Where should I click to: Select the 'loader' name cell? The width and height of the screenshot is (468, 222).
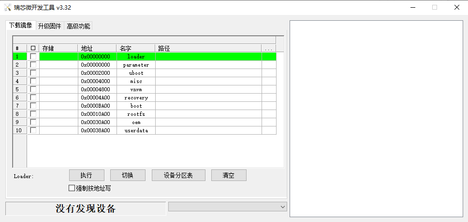pyautogui.click(x=136, y=56)
